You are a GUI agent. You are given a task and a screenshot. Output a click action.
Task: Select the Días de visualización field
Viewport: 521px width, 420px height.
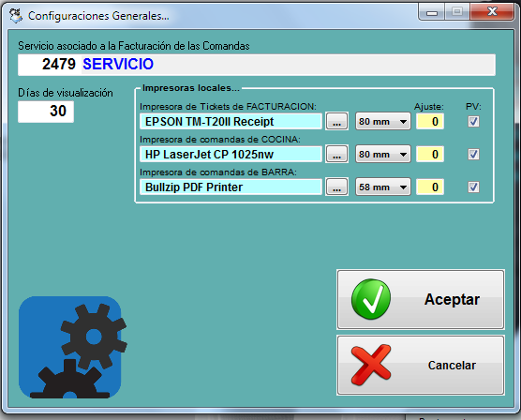pos(46,112)
